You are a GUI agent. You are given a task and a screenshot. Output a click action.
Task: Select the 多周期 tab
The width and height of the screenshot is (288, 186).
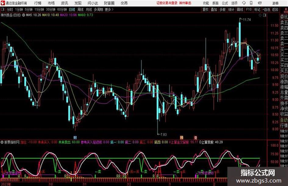98,9
